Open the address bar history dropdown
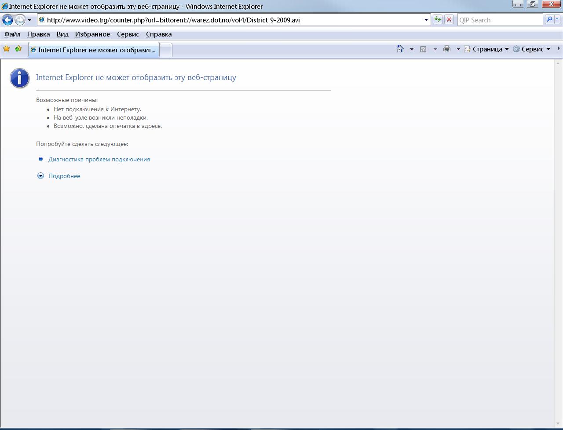Screen dimensions: 563x430 point(426,20)
